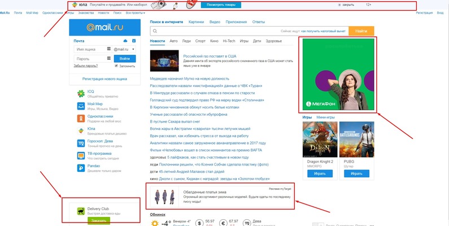Select the Картинки search tab
Viewport: 449px width, 226px height.
(196, 21)
